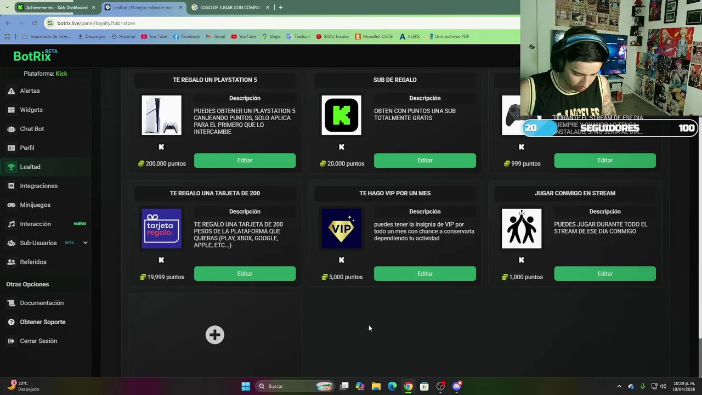Click the 200,000 puntos price
702x395 pixels.
162,163
